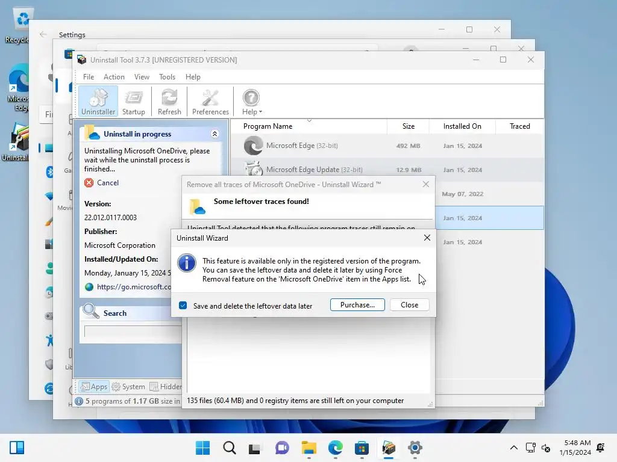The height and width of the screenshot is (462, 617).
Task: Open taskbar Search
Action: (230, 448)
